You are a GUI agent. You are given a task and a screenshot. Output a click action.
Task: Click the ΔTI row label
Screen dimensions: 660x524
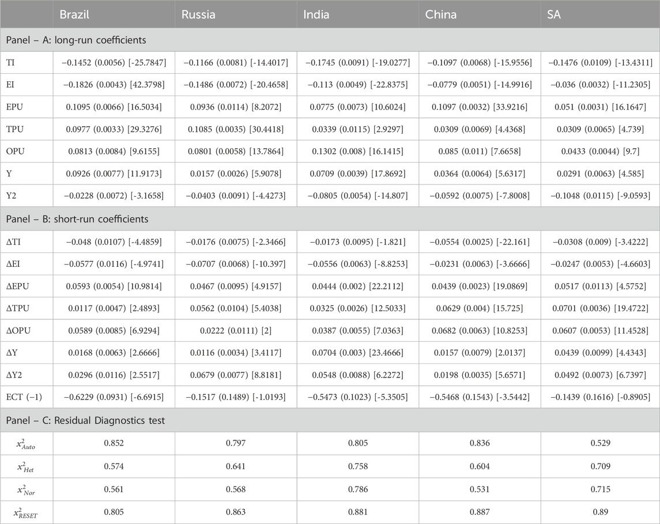13,242
